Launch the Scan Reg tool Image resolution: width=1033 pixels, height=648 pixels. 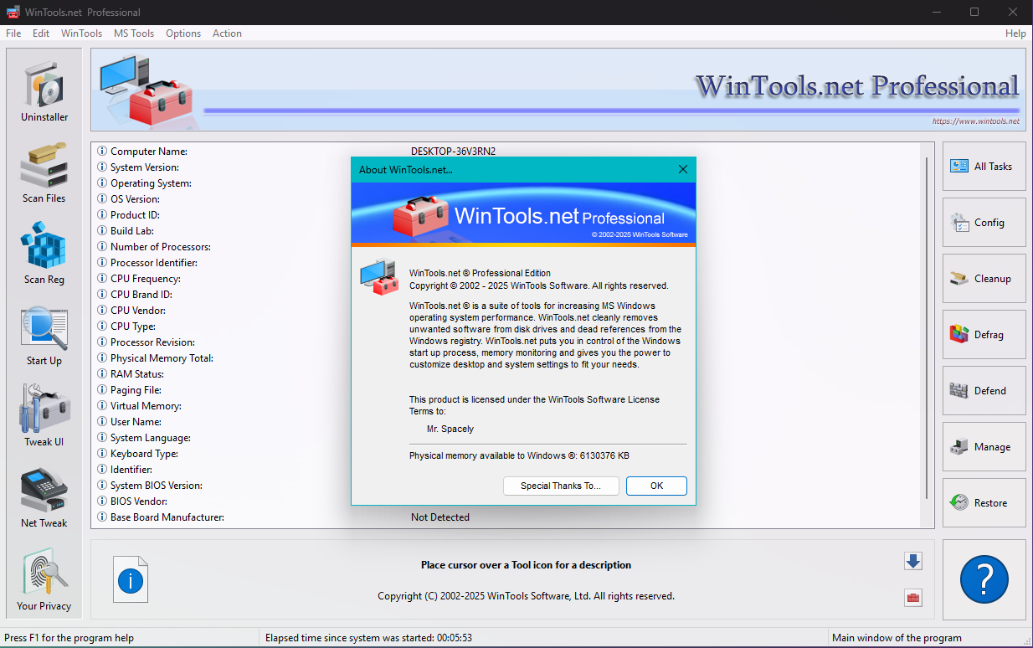click(44, 253)
